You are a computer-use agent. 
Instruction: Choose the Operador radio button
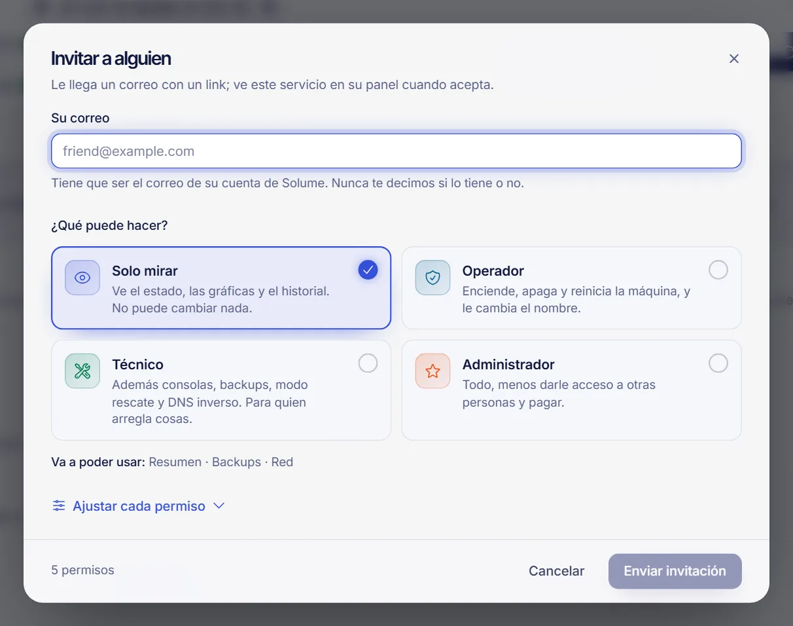(x=718, y=270)
